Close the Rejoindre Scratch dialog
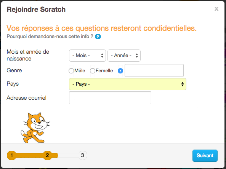This screenshot has width=226, height=169. (x=216, y=9)
